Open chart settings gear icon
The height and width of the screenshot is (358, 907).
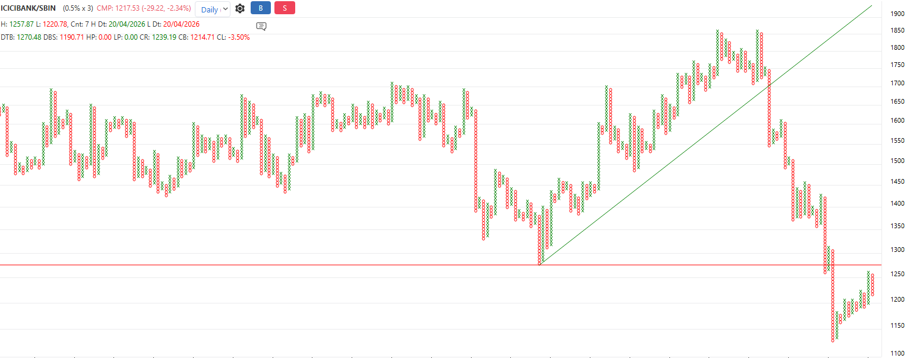click(x=240, y=9)
